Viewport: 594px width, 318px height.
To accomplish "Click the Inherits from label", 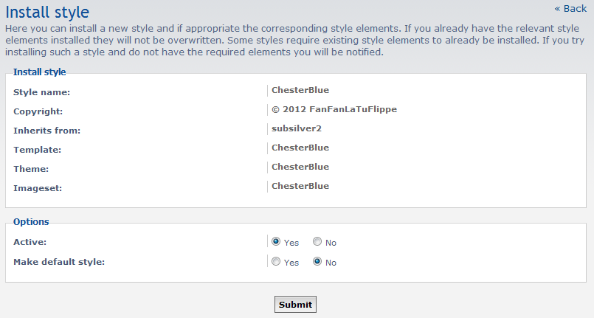I will pyautogui.click(x=46, y=131).
